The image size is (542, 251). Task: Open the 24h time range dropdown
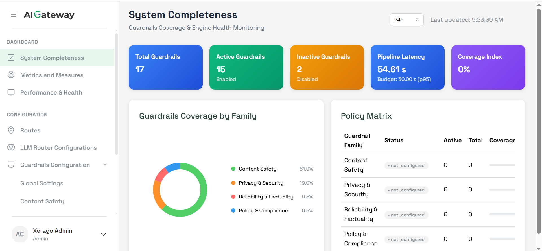tap(406, 20)
